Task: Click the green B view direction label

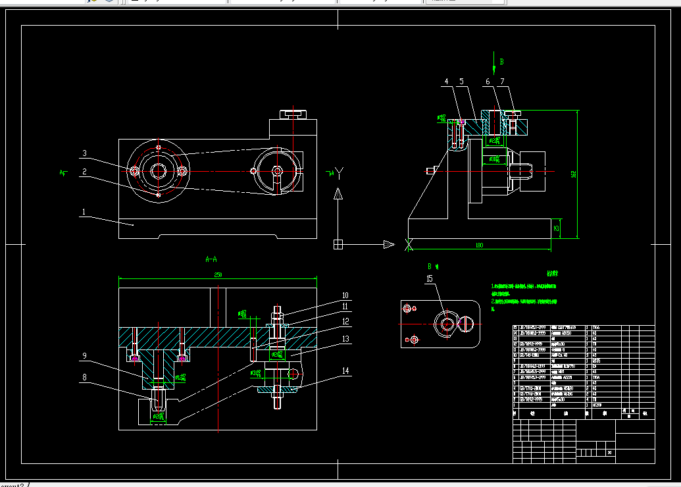Action: coord(501,62)
